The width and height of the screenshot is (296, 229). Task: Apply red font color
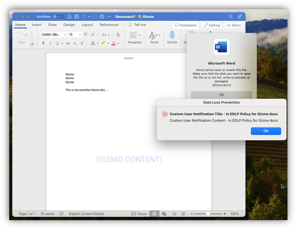click(x=113, y=43)
